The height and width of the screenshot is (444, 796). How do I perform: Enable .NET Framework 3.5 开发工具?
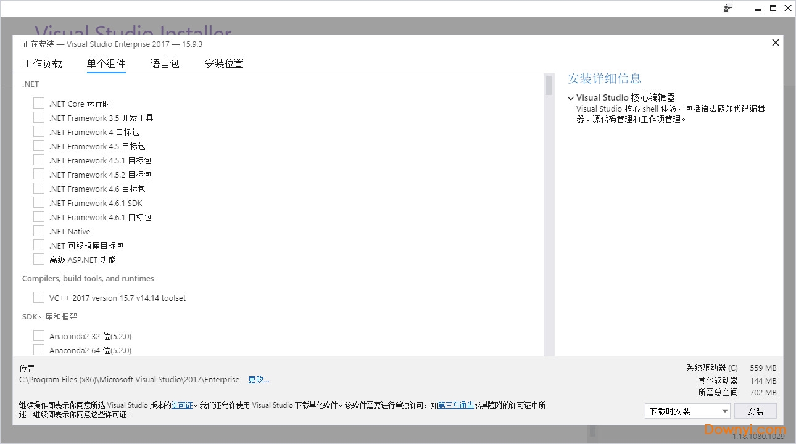[39, 117]
